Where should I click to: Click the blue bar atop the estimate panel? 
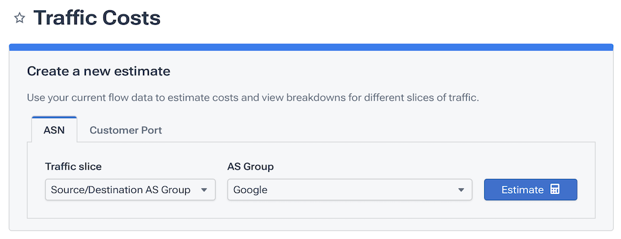311,47
